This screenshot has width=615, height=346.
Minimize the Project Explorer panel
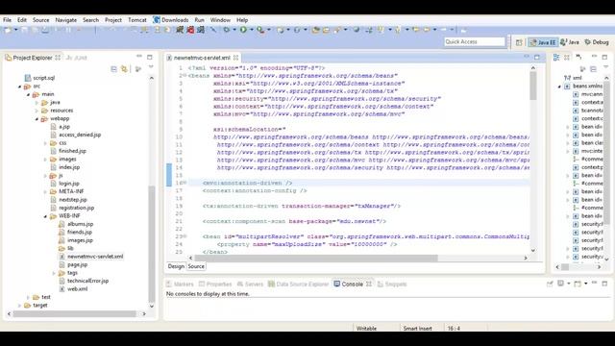(139, 57)
